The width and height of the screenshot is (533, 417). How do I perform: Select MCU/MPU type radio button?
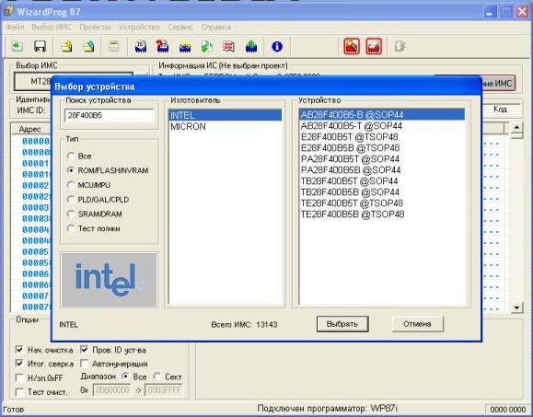pos(71,185)
